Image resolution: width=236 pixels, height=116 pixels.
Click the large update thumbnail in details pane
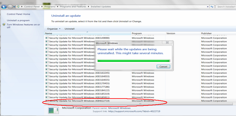point(53,110)
